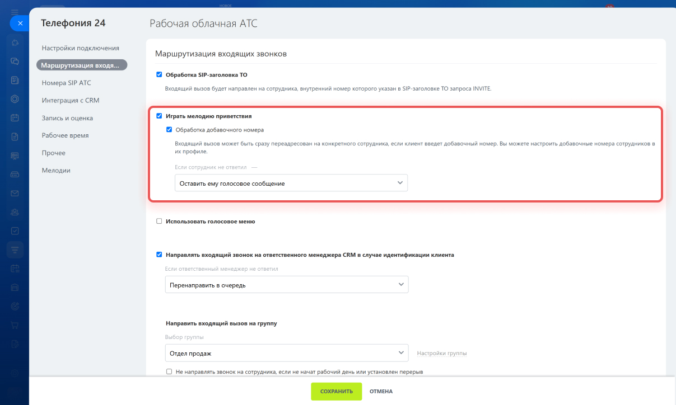This screenshot has height=405, width=676.
Task: Open the CRM funnel icon in sidebar
Action: click(x=15, y=249)
